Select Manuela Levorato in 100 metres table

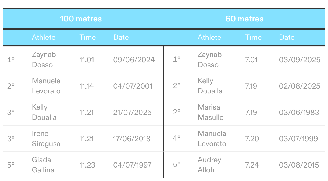(x=46, y=86)
